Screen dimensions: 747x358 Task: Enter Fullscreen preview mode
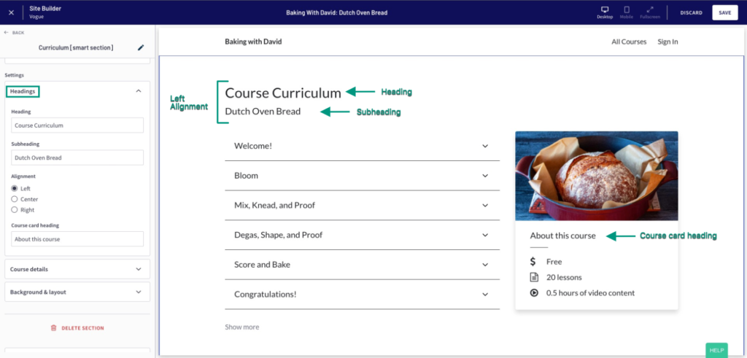649,12
